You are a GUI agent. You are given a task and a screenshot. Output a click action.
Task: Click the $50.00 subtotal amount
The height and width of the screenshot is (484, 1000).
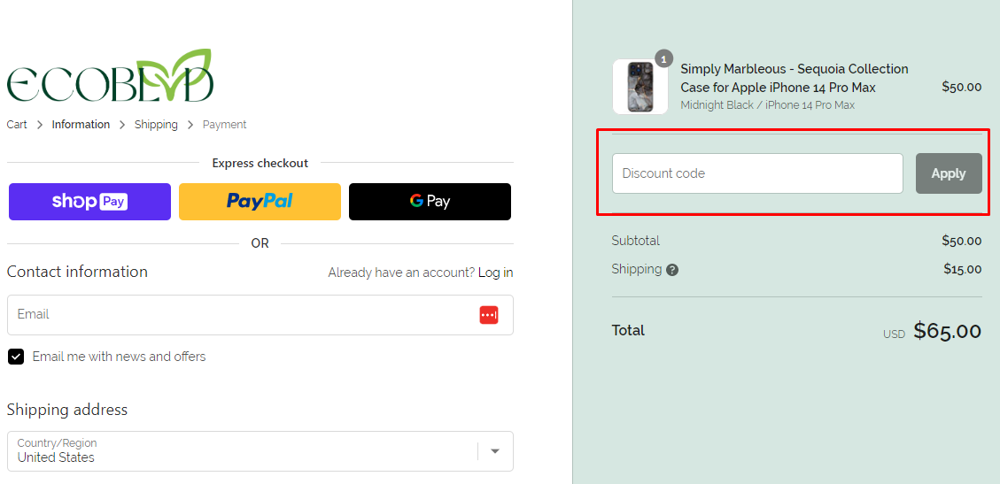(x=962, y=241)
